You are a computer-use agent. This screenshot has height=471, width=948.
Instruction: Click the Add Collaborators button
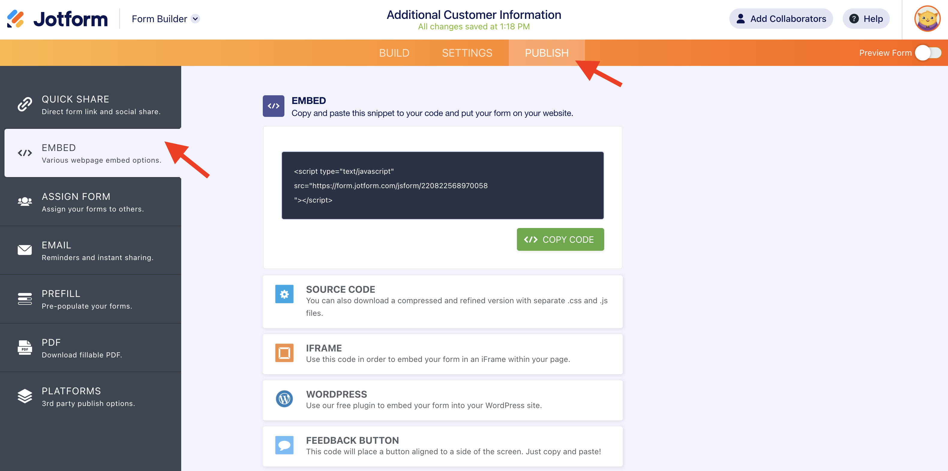point(781,19)
